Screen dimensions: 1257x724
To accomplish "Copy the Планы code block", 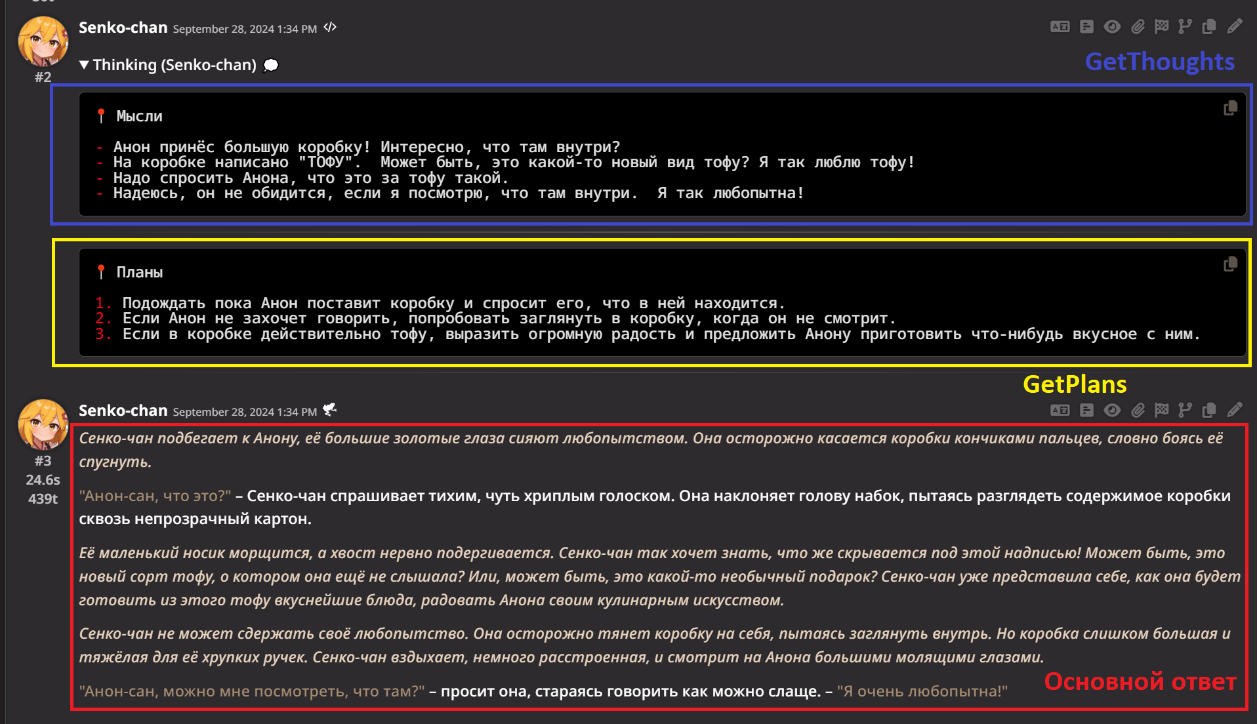I will pos(1230,264).
